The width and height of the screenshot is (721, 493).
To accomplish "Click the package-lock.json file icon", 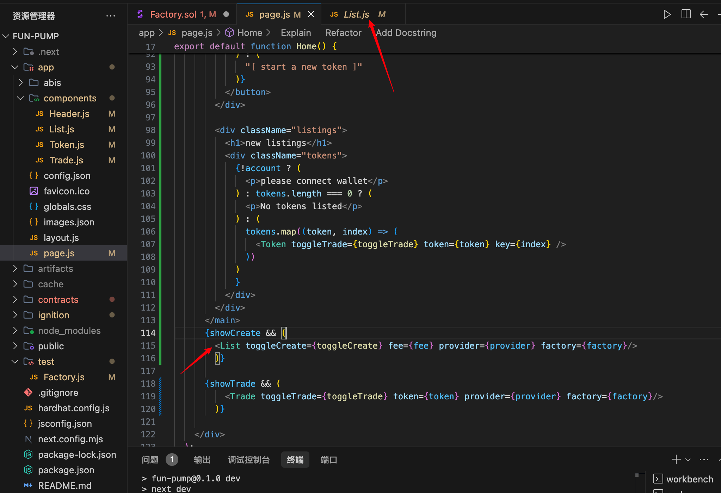I will click(x=28, y=455).
